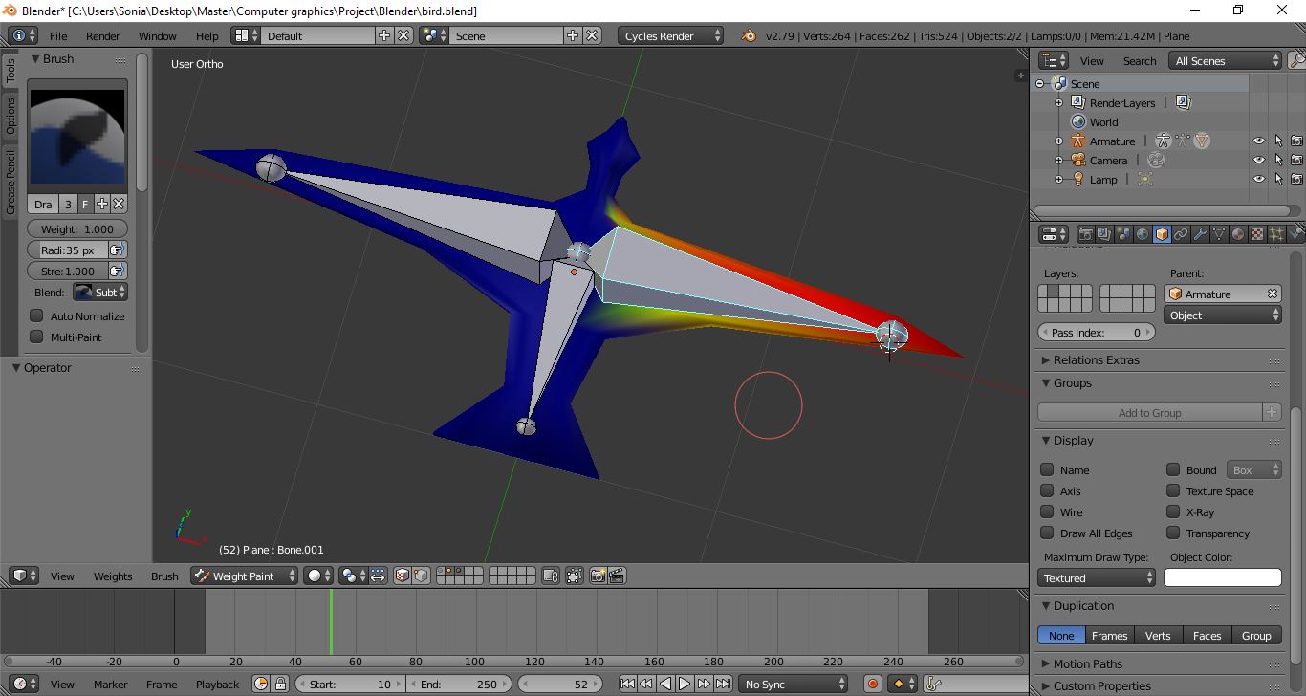Toggle the lock time to other windows icon
1306x696 pixels.
(x=280, y=684)
